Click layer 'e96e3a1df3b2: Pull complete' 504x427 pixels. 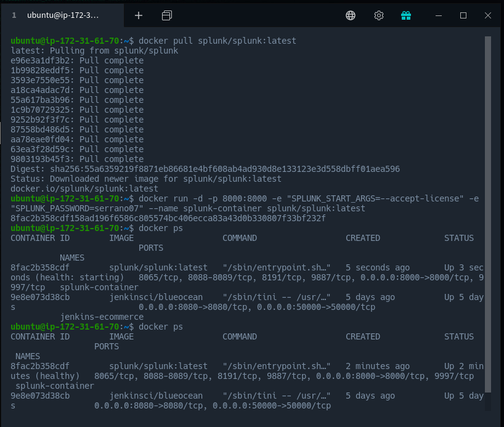coord(77,61)
